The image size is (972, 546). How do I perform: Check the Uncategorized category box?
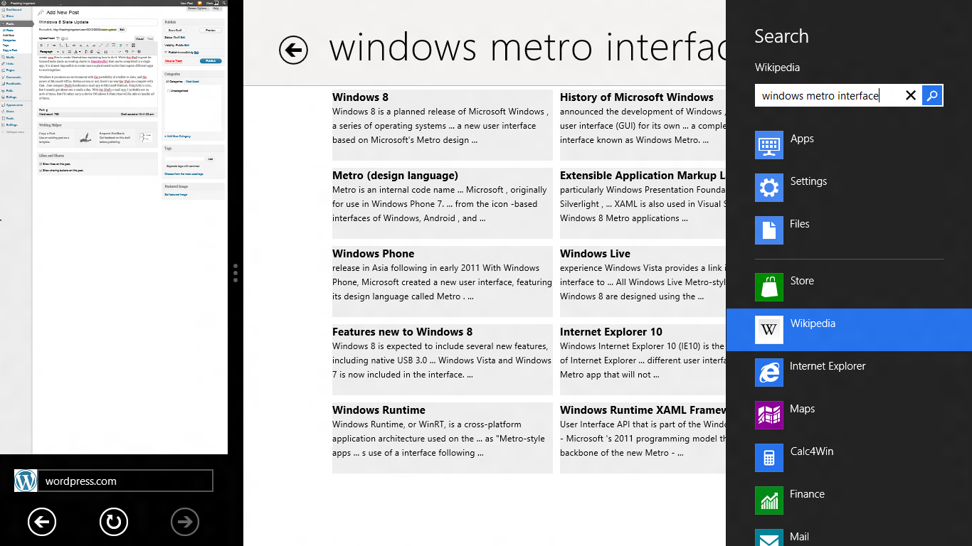(x=168, y=90)
